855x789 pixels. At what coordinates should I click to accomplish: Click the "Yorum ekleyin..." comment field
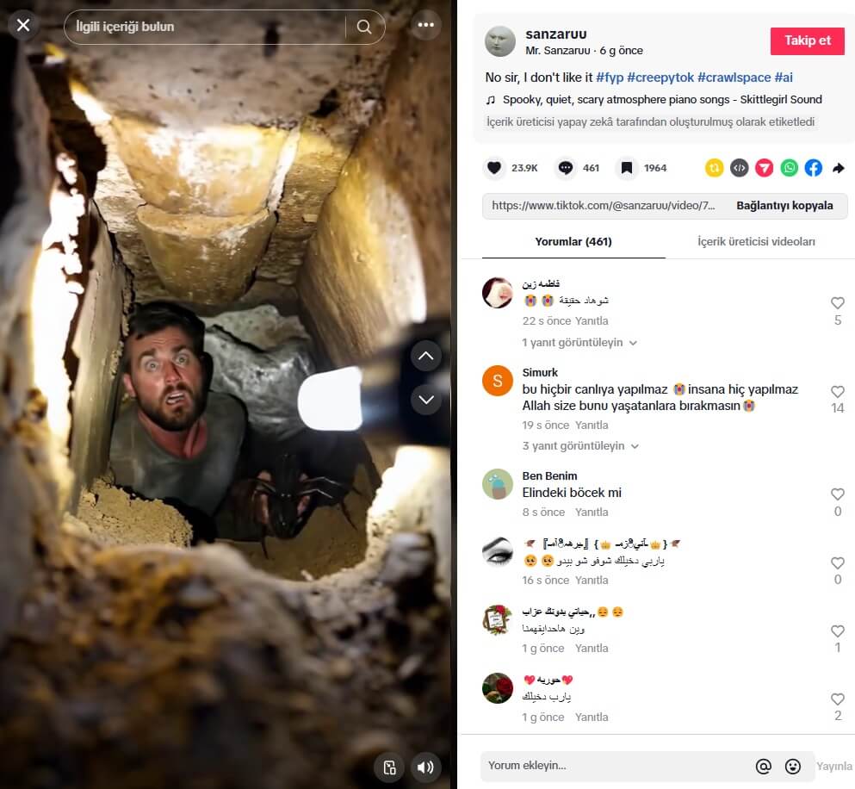[611, 766]
